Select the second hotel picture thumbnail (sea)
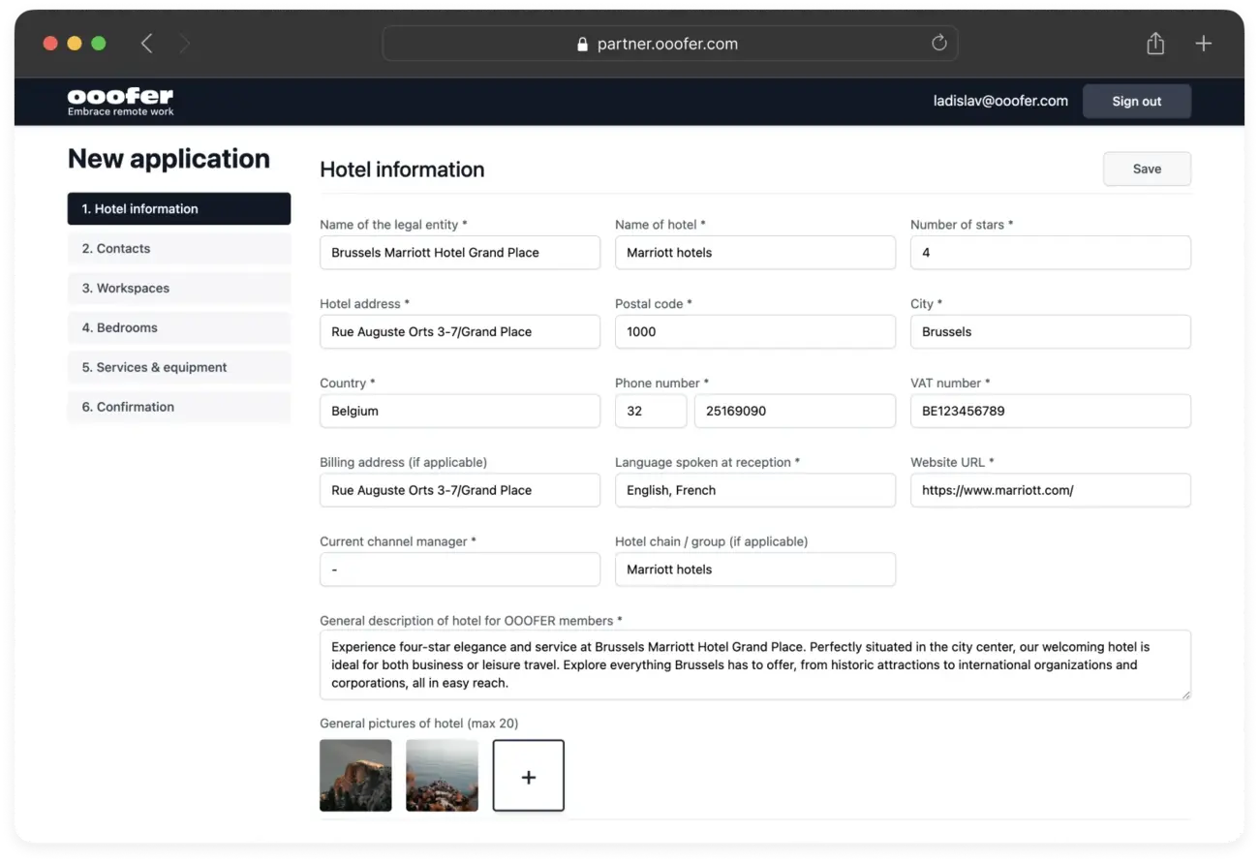The width and height of the screenshot is (1259, 863). click(x=442, y=776)
